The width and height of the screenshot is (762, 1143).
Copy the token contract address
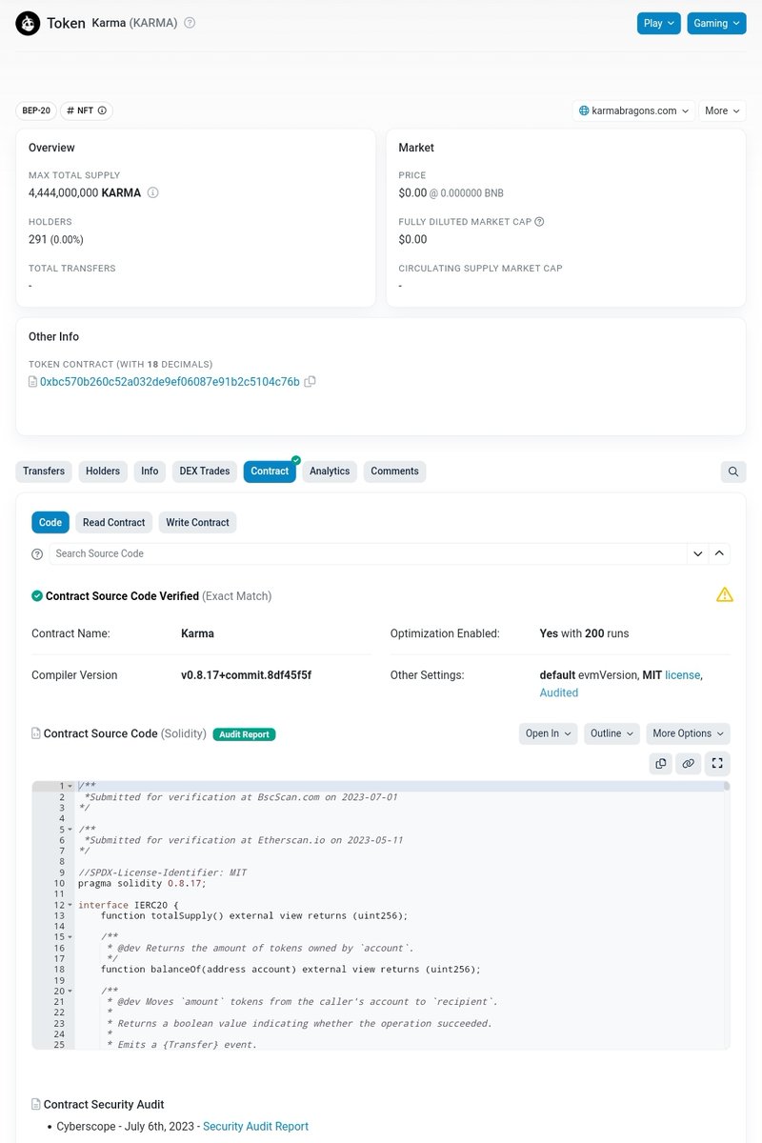point(311,382)
